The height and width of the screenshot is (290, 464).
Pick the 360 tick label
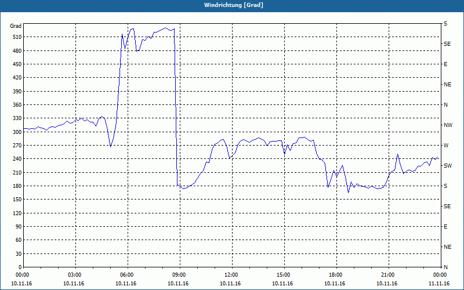tap(17, 105)
